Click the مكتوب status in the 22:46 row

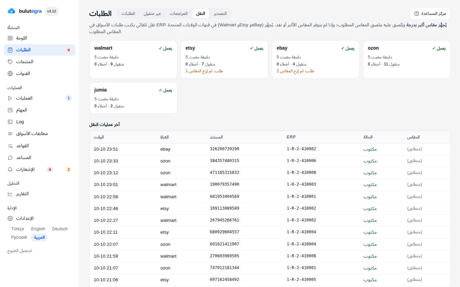(x=370, y=208)
